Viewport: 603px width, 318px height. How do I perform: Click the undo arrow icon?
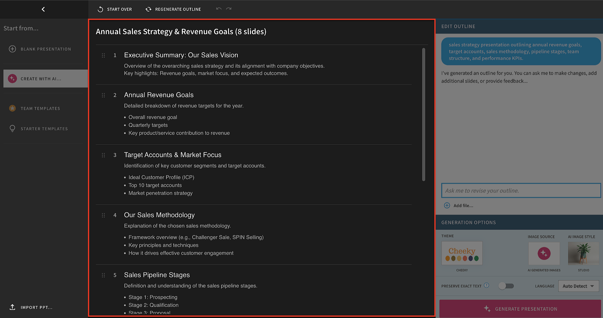click(219, 9)
